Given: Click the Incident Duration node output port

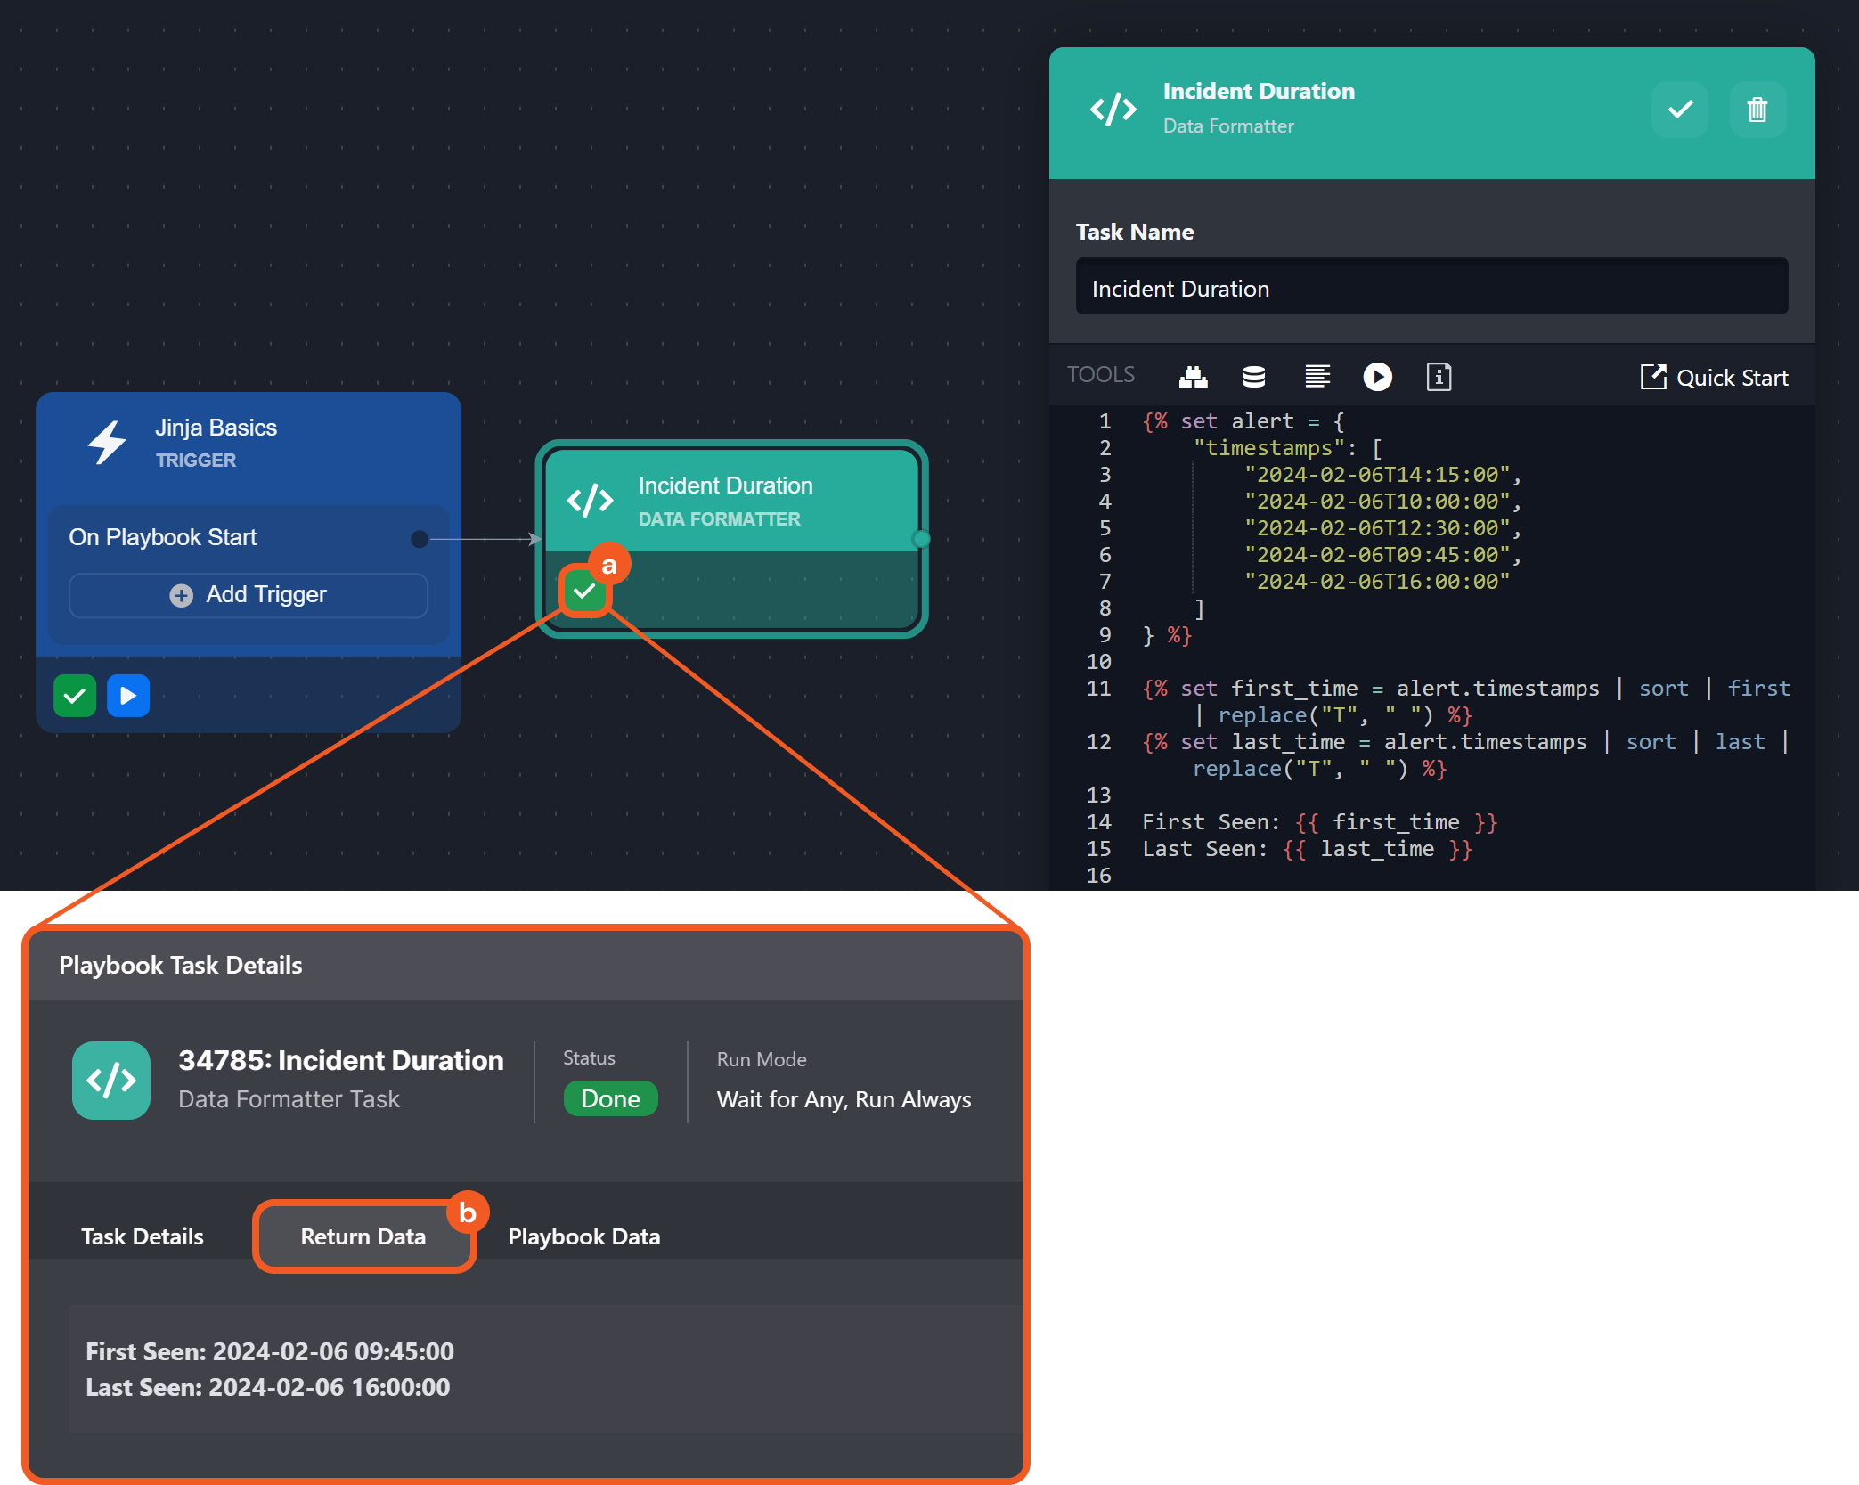Looking at the screenshot, I should pyautogui.click(x=921, y=538).
